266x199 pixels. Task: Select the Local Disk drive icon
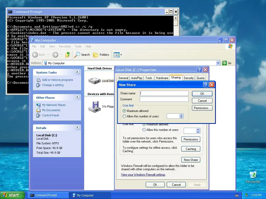95,81
